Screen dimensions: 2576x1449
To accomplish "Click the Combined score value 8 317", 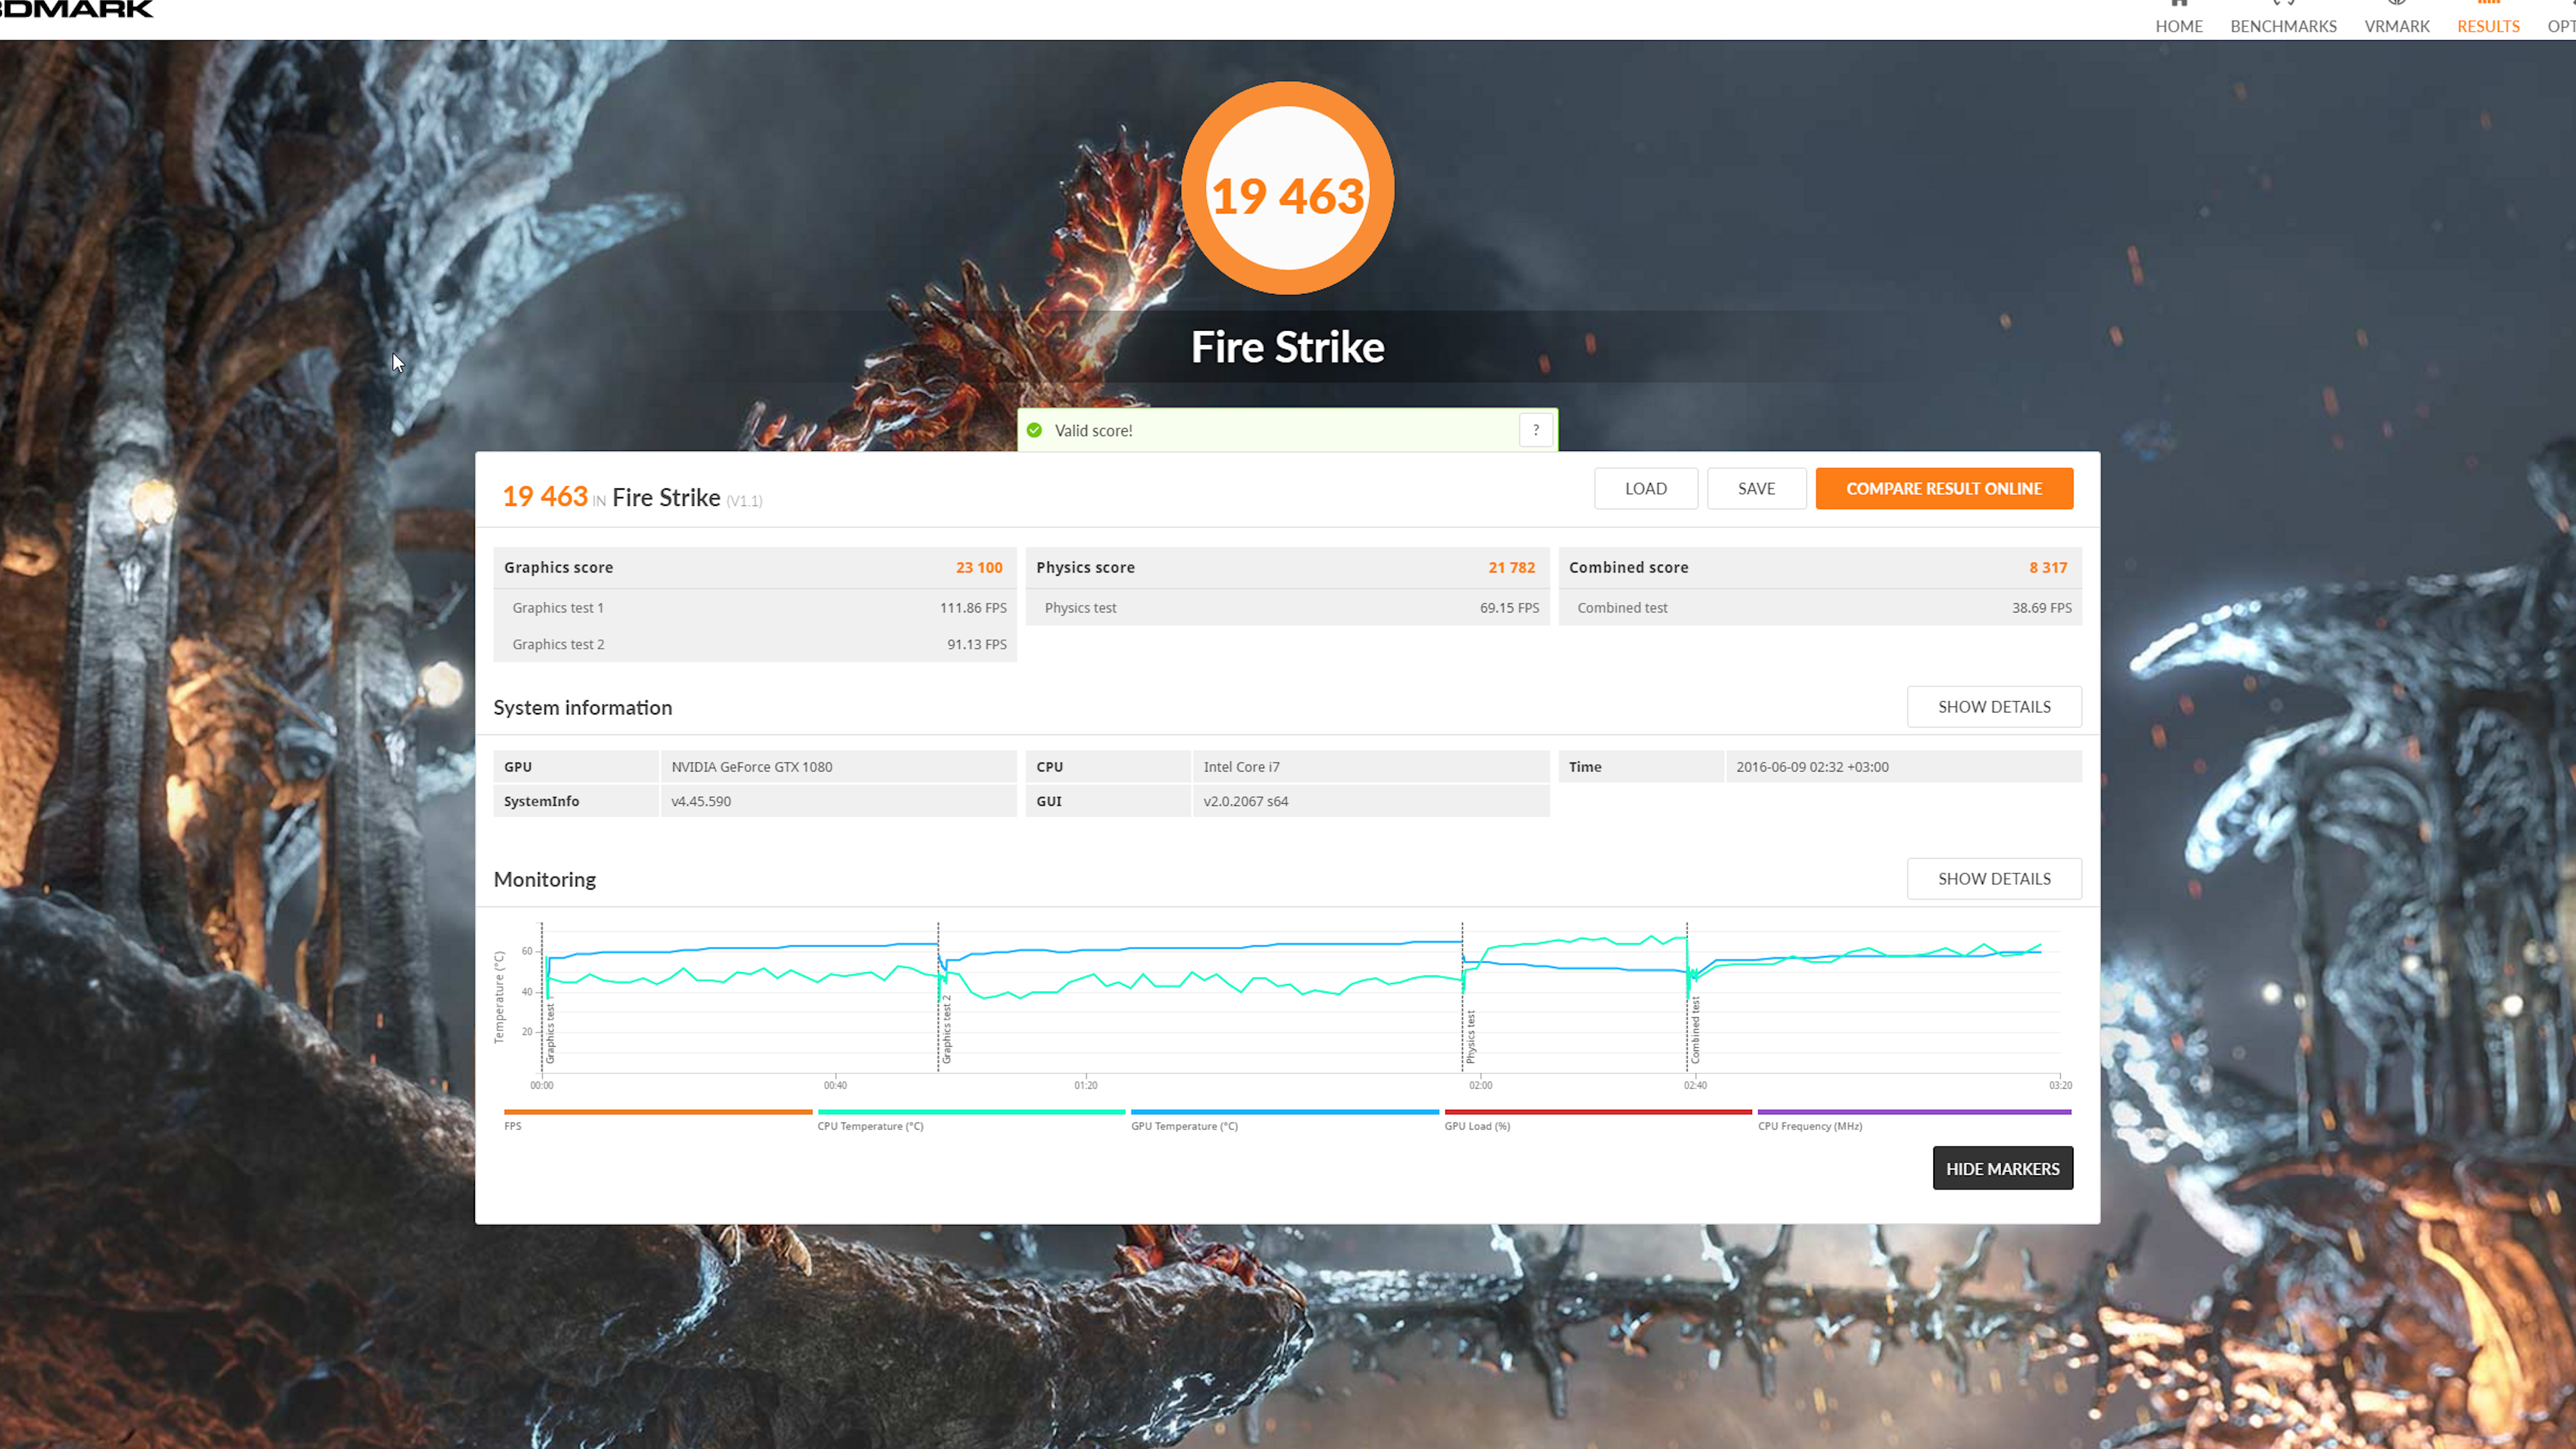I will 2047,567.
